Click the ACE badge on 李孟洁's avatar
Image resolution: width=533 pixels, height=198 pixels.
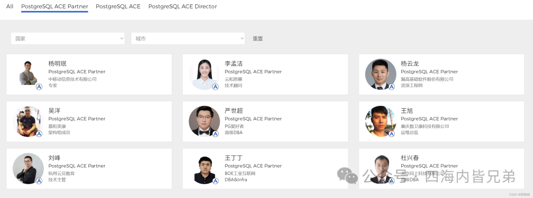pos(215,87)
